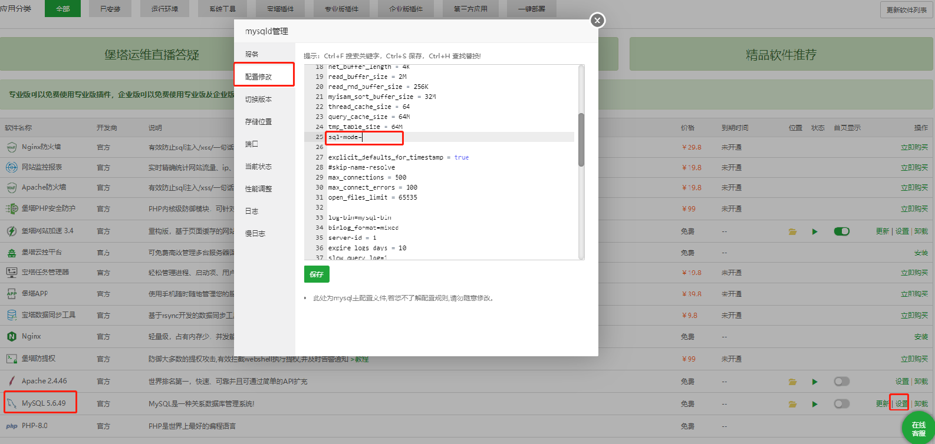935x444 pixels.
Task: Open folder icon for MySQL 5.6.49 row
Action: [793, 404]
